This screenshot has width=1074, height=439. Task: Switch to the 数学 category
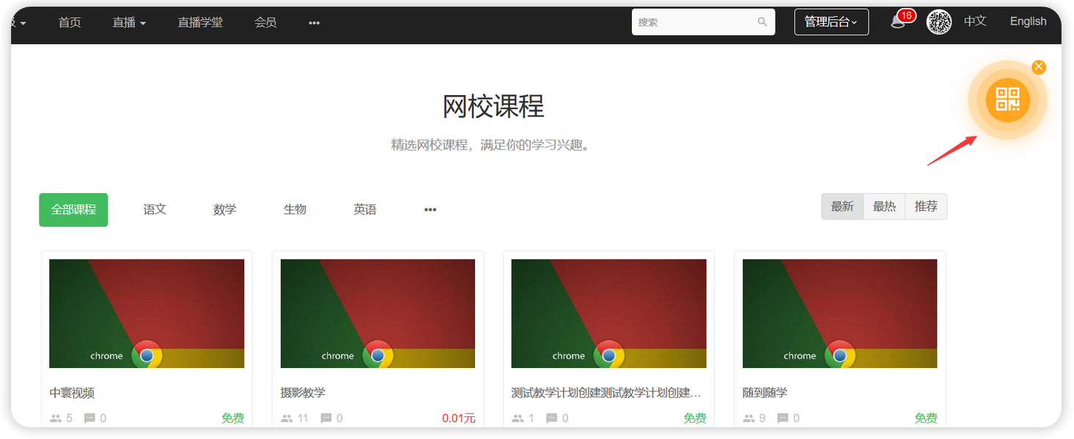pyautogui.click(x=225, y=210)
